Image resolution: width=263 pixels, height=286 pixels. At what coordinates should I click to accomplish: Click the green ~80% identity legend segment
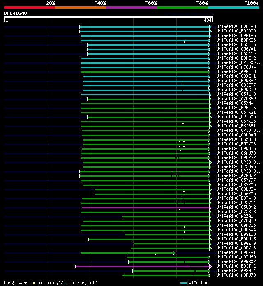182,7
